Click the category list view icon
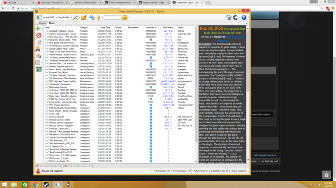 38,63
